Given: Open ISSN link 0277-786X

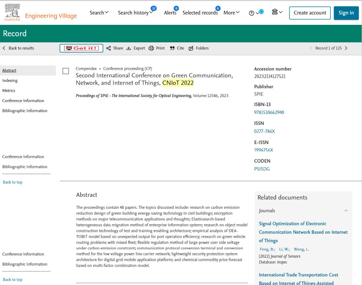Looking at the screenshot, I should (264, 131).
